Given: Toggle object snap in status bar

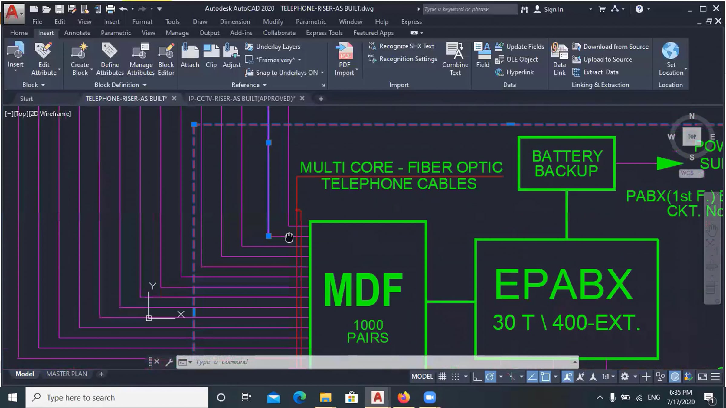Looking at the screenshot, I should pos(545,377).
